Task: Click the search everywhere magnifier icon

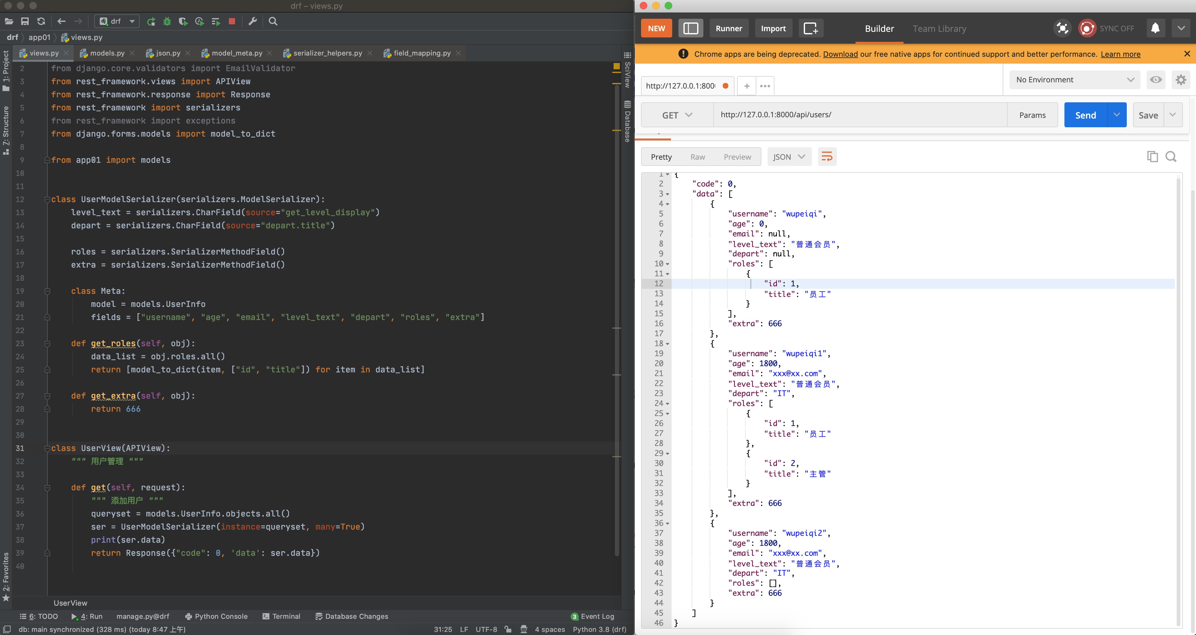Action: (273, 22)
